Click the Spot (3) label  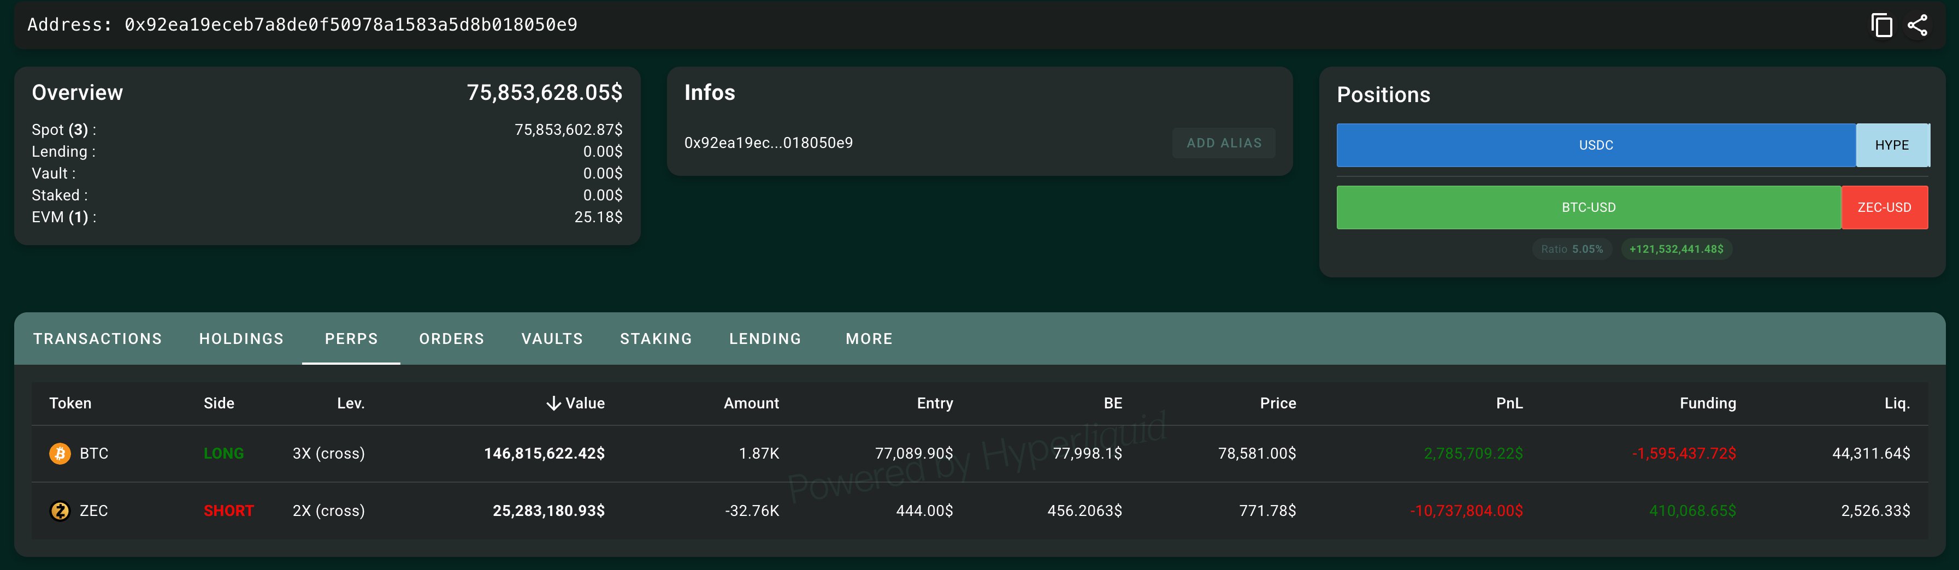(64, 130)
